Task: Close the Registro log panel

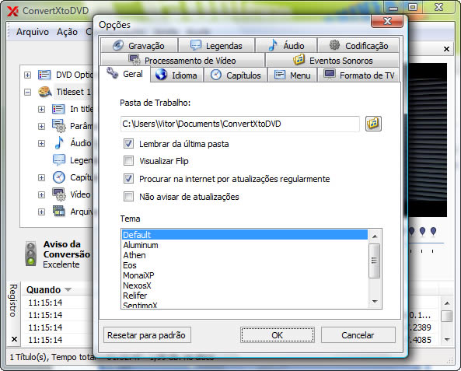Action: [x=14, y=339]
